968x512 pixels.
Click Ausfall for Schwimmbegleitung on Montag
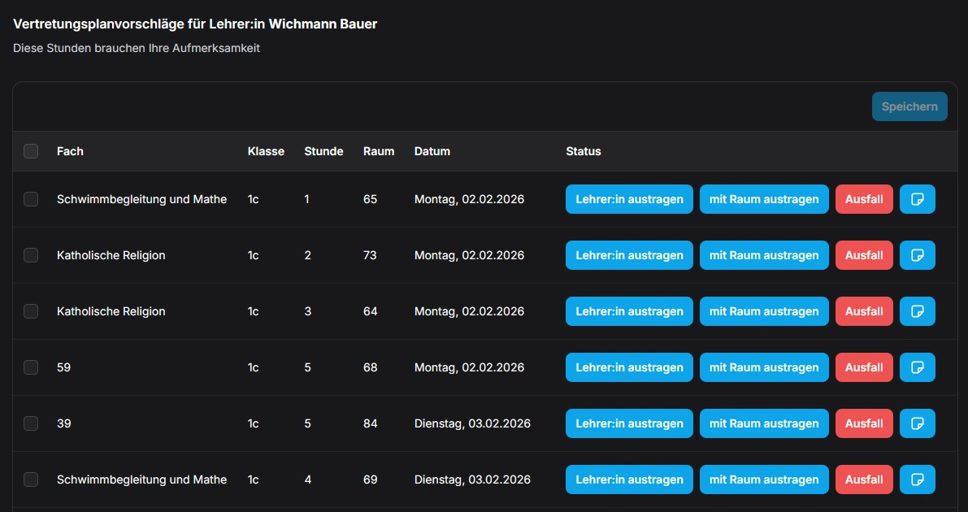click(864, 199)
